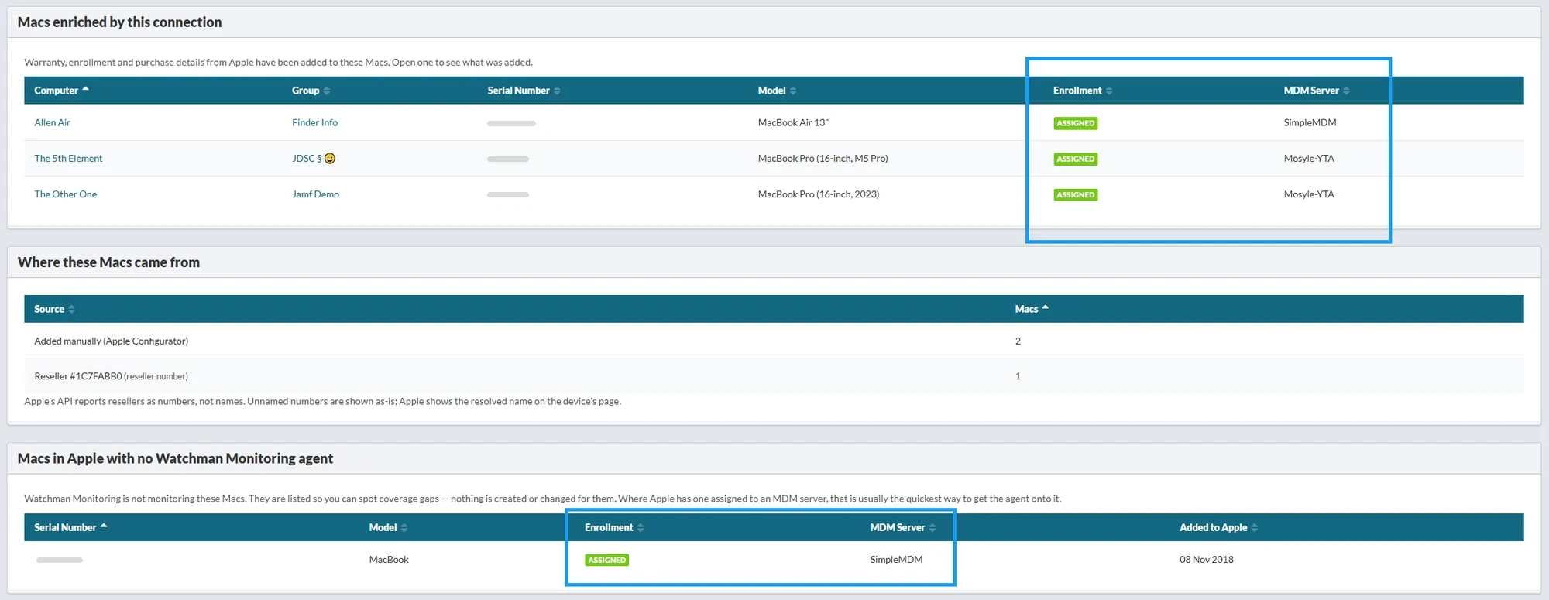Screen dimensions: 1549x600
Task: Click ASSIGNED badge in the no-agent Macs table
Action: pos(606,560)
